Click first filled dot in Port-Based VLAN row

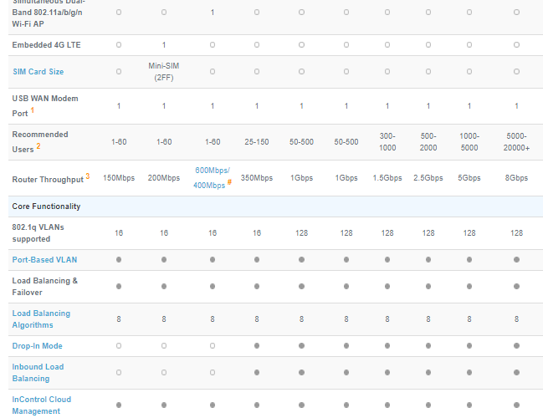[x=119, y=260]
